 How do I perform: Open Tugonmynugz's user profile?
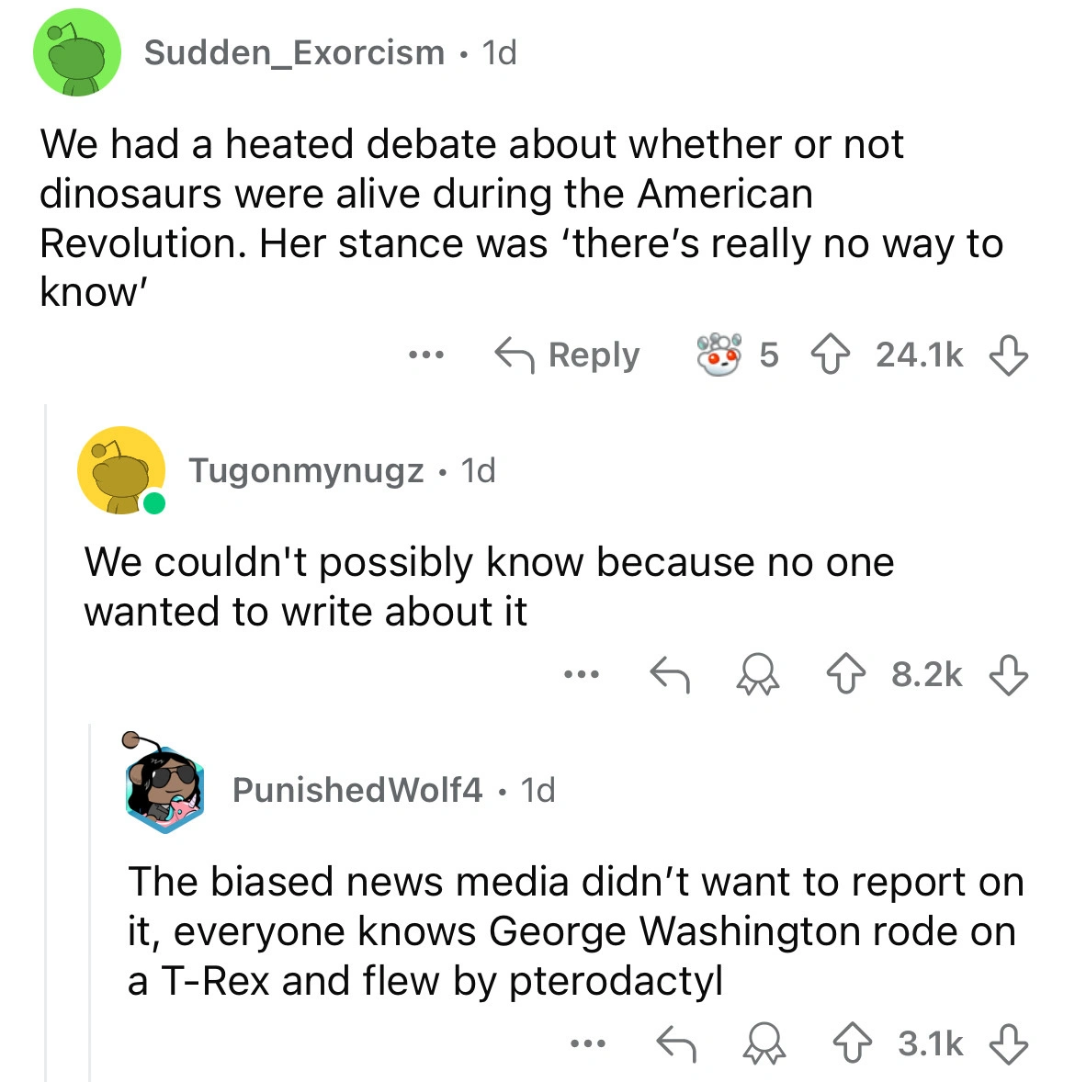[306, 470]
